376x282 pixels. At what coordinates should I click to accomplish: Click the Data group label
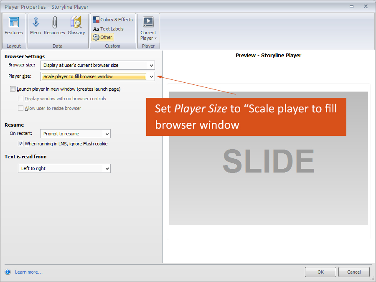58,46
